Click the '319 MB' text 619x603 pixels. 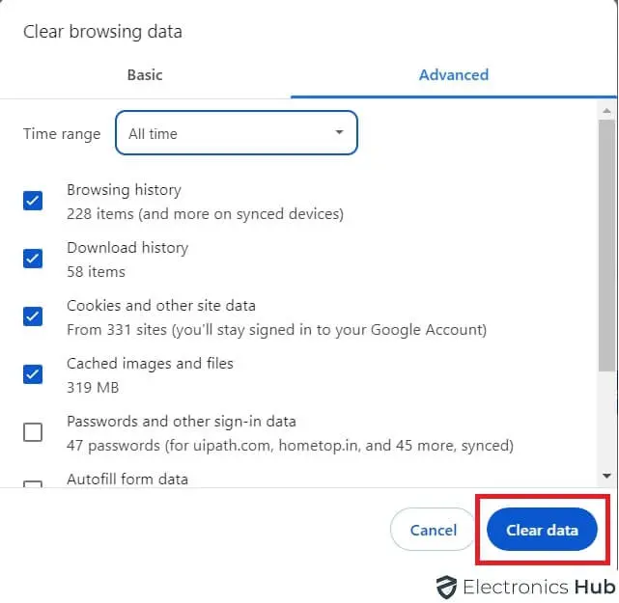pos(93,388)
